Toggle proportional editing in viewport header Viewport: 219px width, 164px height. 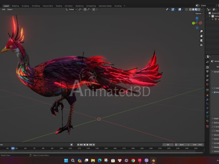click(94, 10)
